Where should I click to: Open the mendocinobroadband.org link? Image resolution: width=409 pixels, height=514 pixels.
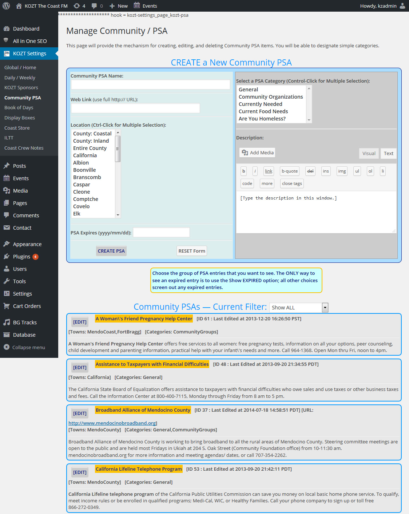click(x=112, y=423)
